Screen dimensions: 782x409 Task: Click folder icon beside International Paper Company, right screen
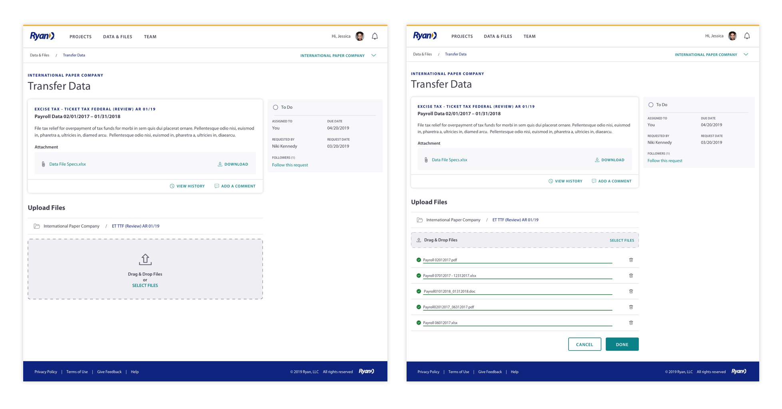420,220
